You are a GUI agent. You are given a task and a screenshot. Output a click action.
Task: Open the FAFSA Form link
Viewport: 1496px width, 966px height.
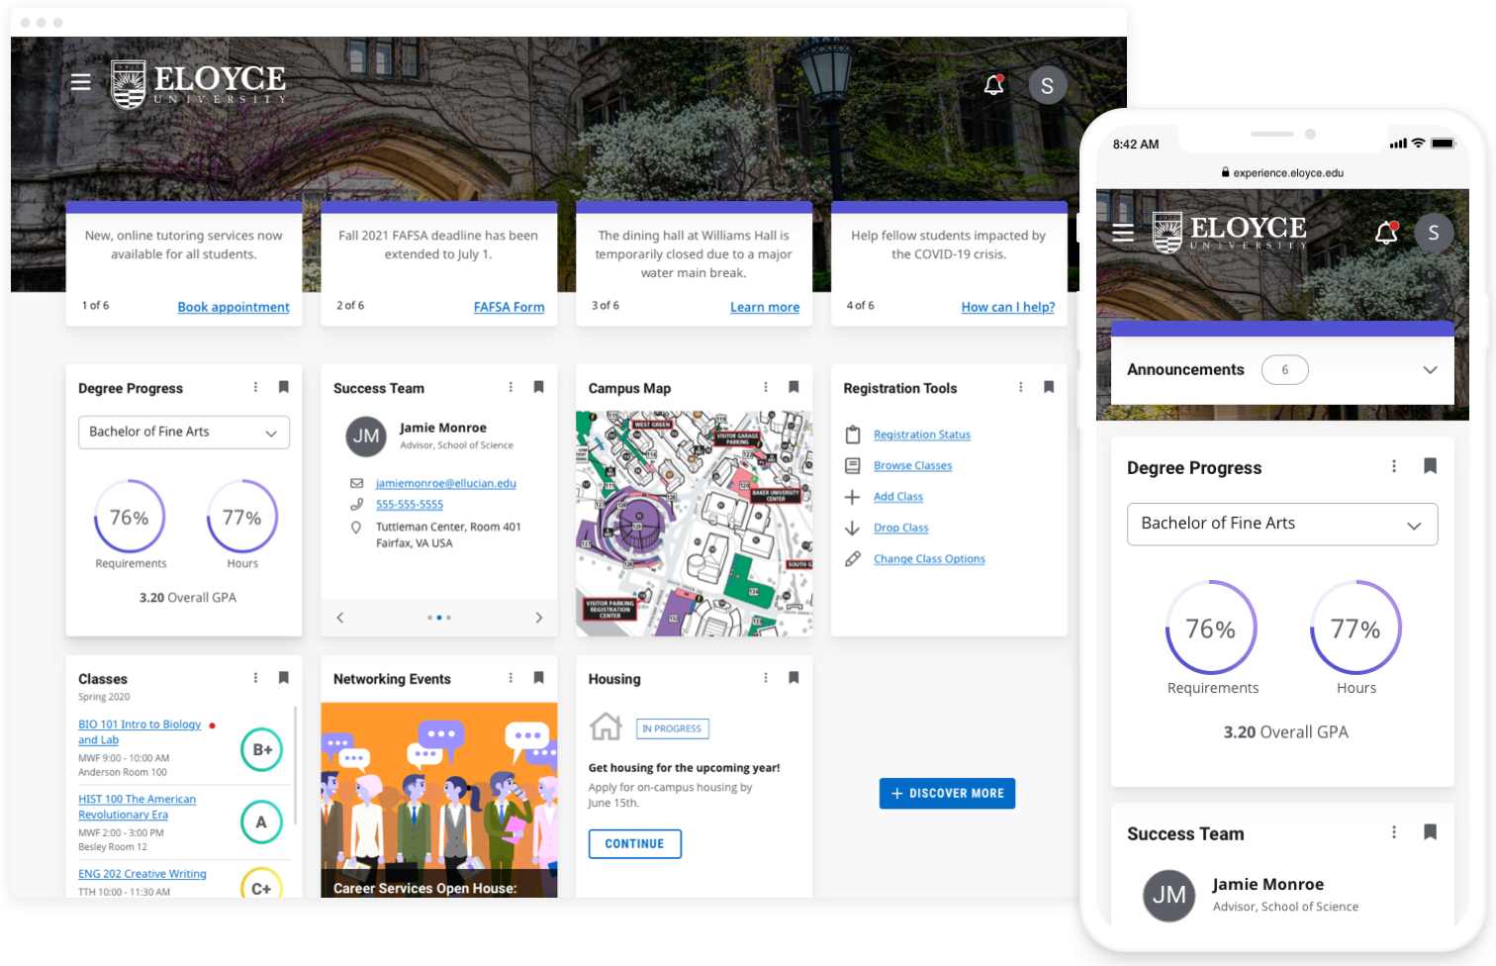tap(509, 308)
